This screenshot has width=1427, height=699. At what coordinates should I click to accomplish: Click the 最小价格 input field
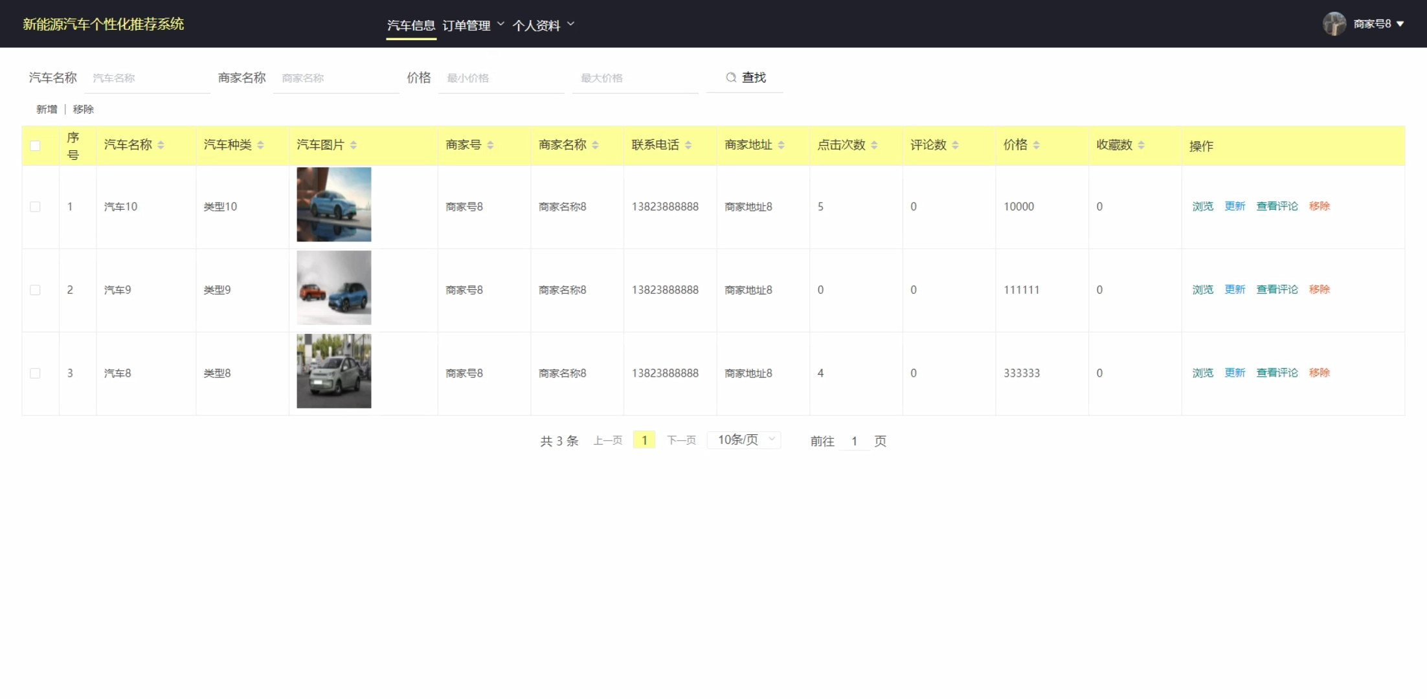(x=501, y=78)
